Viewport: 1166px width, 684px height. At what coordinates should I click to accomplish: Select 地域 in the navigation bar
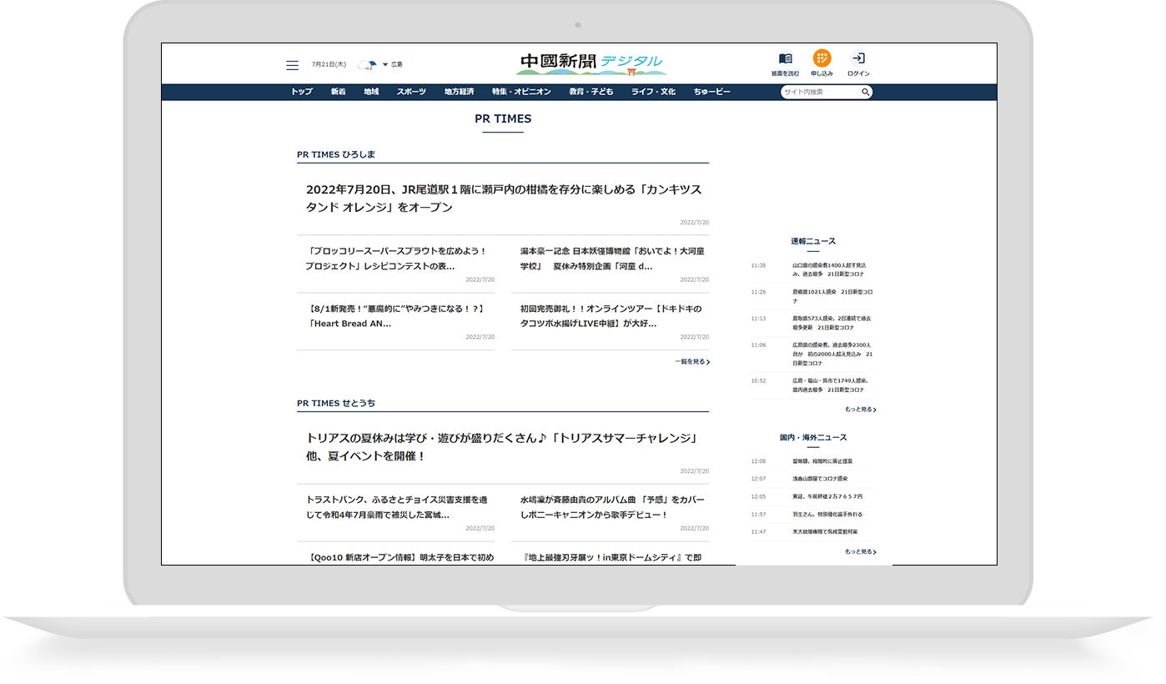(x=371, y=92)
